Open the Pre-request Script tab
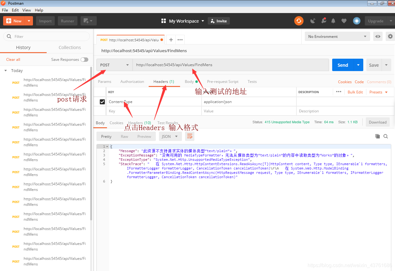 223,82
